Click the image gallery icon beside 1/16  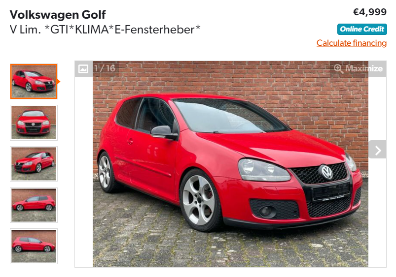(83, 68)
